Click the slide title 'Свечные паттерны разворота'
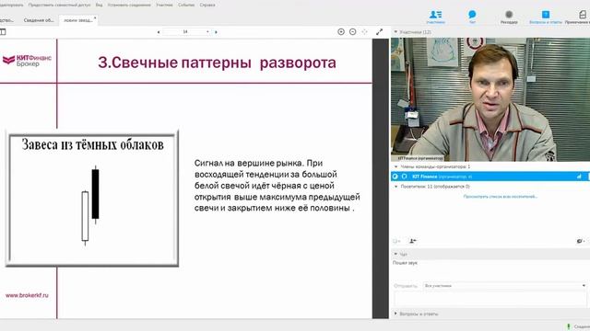590x331 pixels. click(218, 63)
